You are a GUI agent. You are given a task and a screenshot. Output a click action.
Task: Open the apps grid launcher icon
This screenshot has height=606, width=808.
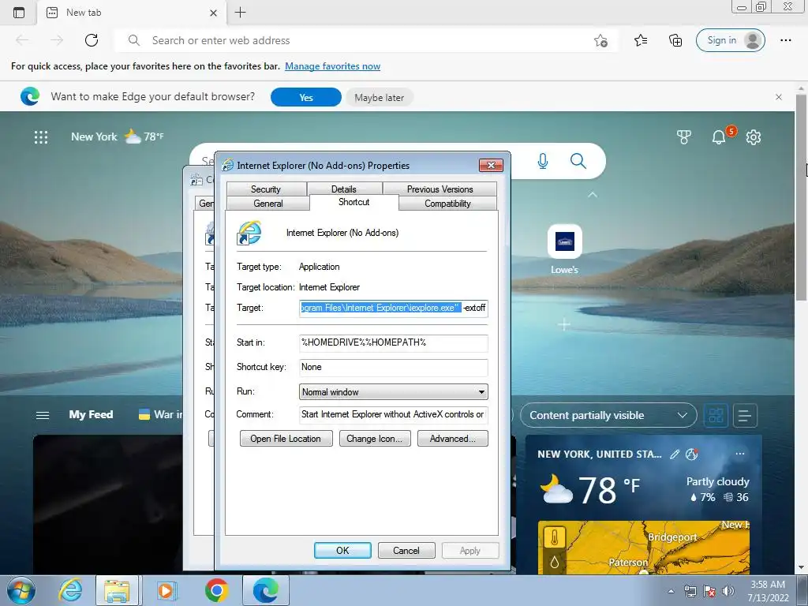(x=41, y=137)
